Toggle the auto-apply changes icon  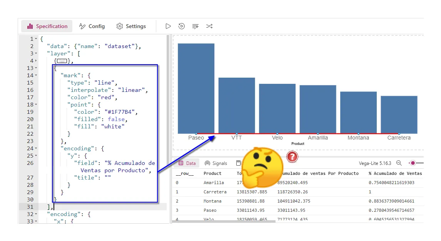182,26
